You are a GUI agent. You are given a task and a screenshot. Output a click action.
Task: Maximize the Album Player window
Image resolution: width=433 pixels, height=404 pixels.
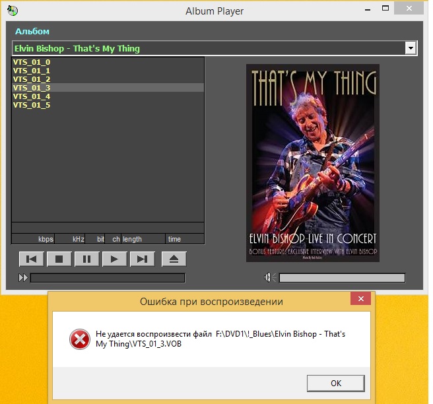coord(385,9)
